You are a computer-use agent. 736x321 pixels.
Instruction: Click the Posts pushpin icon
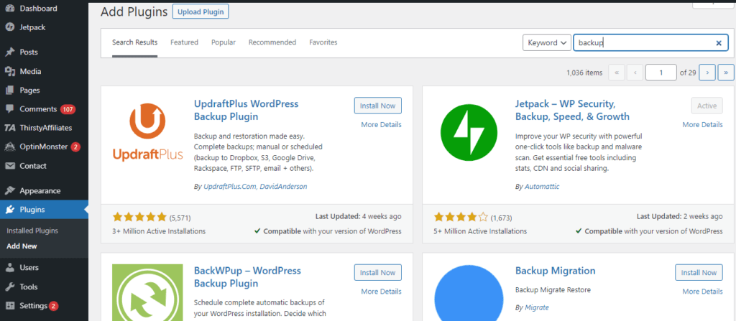coord(9,52)
